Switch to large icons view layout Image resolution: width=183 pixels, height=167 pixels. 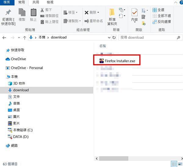[180, 164]
